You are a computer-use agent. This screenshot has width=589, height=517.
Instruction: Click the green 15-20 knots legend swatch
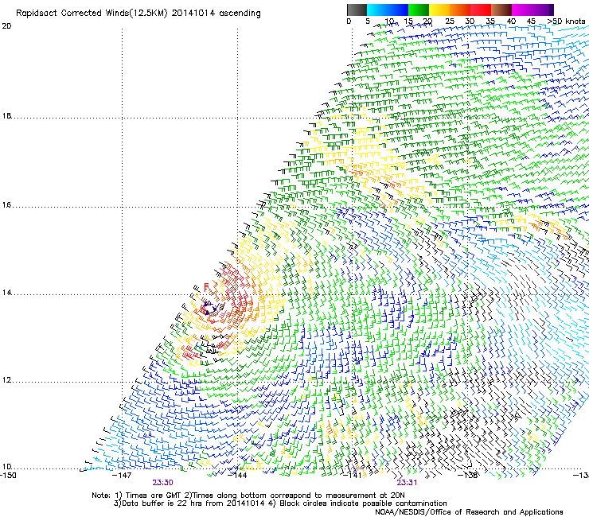pos(419,10)
